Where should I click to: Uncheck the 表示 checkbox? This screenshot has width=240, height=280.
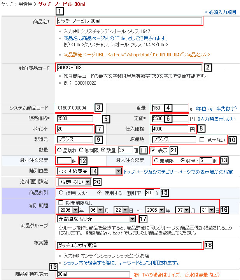point(153,150)
